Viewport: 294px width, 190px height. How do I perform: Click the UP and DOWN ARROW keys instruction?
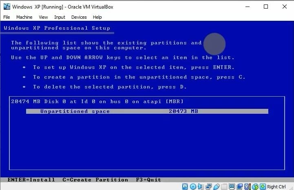tap(123, 57)
